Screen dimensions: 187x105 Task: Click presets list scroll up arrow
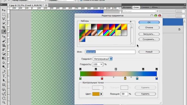tap(132, 25)
